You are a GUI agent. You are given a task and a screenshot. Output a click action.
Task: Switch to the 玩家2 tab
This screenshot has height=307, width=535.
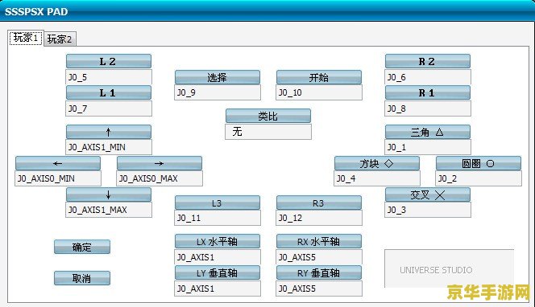60,39
